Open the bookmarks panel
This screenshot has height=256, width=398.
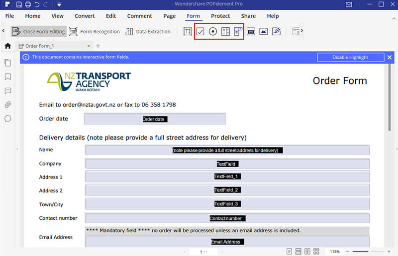tap(8, 77)
